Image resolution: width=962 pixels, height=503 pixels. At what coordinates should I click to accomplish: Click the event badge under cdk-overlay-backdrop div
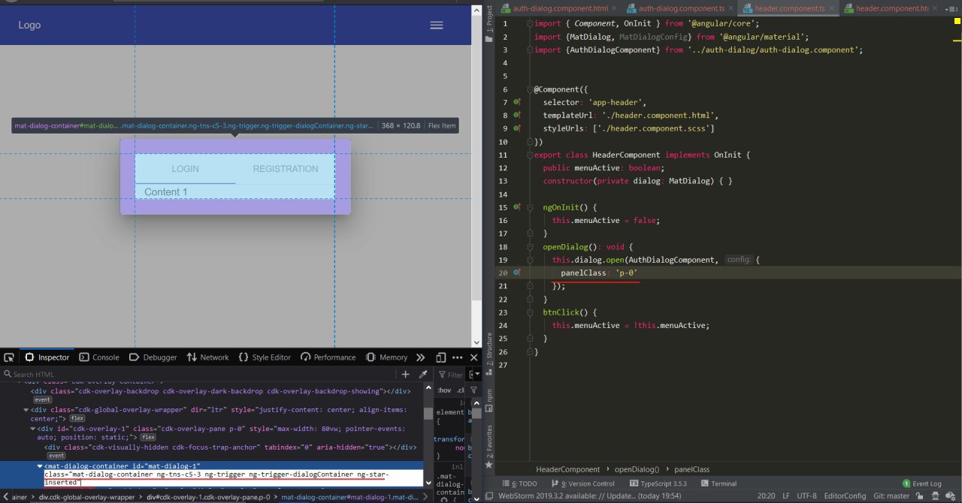(43, 400)
